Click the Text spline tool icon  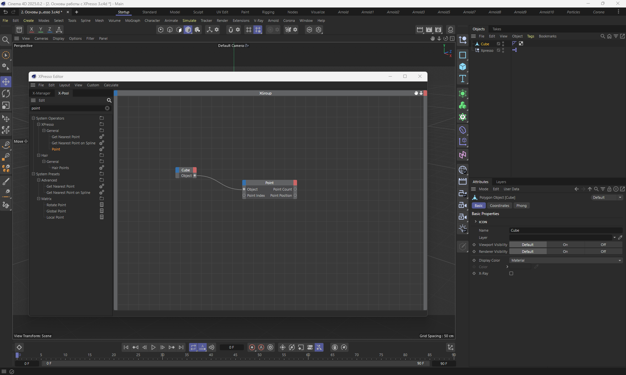pos(463,79)
